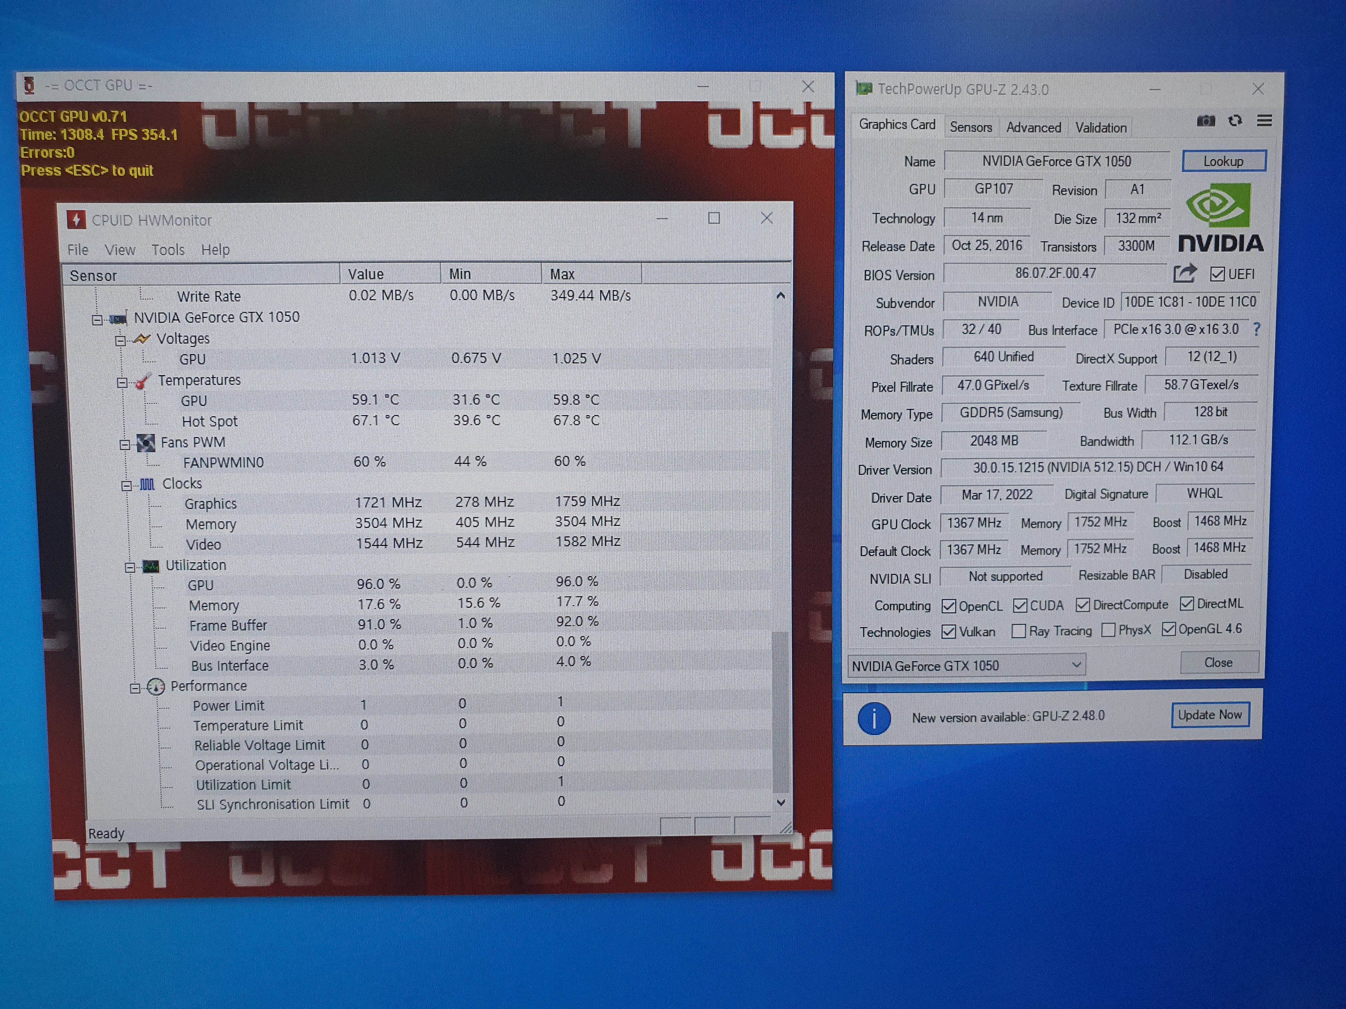This screenshot has width=1346, height=1009.
Task: Click the Utilization graph icon
Action: 151,566
